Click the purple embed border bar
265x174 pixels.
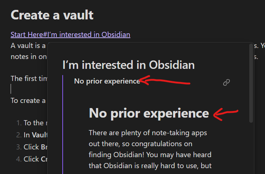pyautogui.click(x=63, y=125)
